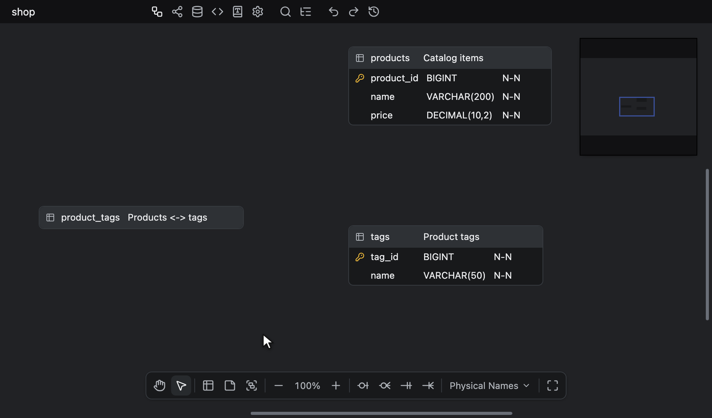Click the Catalog items comment
This screenshot has height=418, width=712.
point(453,58)
